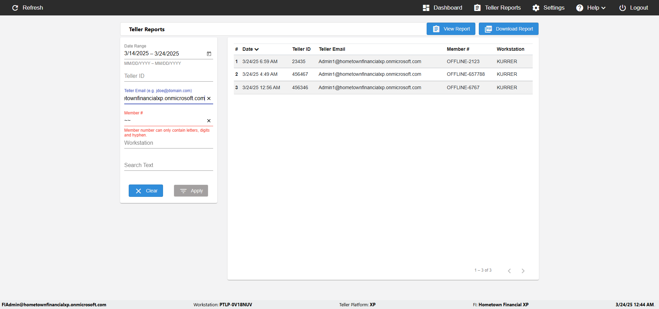Open the date range calendar picker icon
Screen dimensions: 659x309
coord(209,54)
